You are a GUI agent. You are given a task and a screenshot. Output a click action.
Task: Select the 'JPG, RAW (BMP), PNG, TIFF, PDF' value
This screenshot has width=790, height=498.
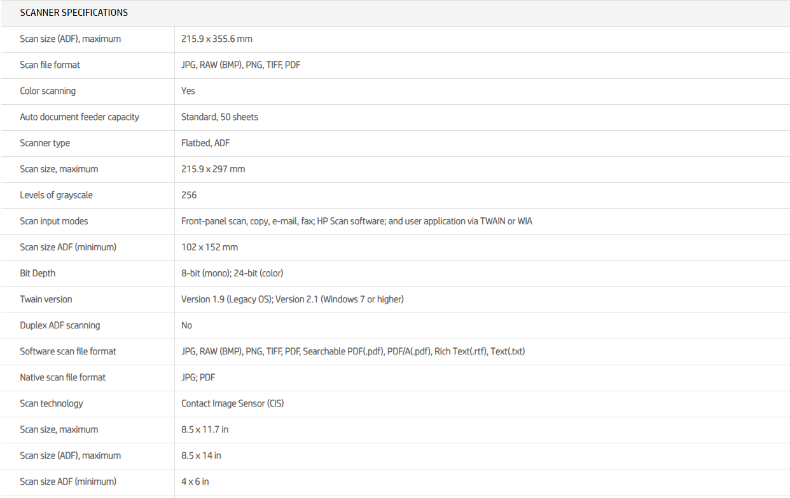click(x=240, y=65)
